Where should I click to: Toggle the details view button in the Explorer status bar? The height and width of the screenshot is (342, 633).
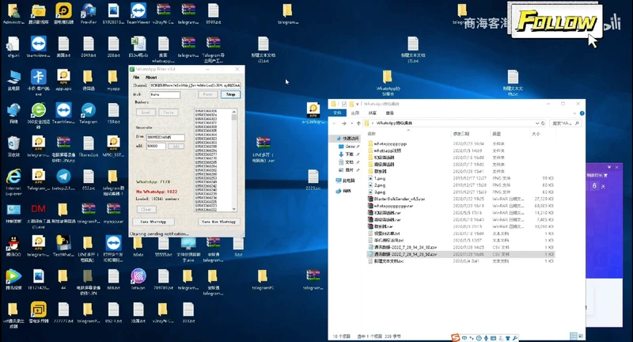click(x=573, y=336)
